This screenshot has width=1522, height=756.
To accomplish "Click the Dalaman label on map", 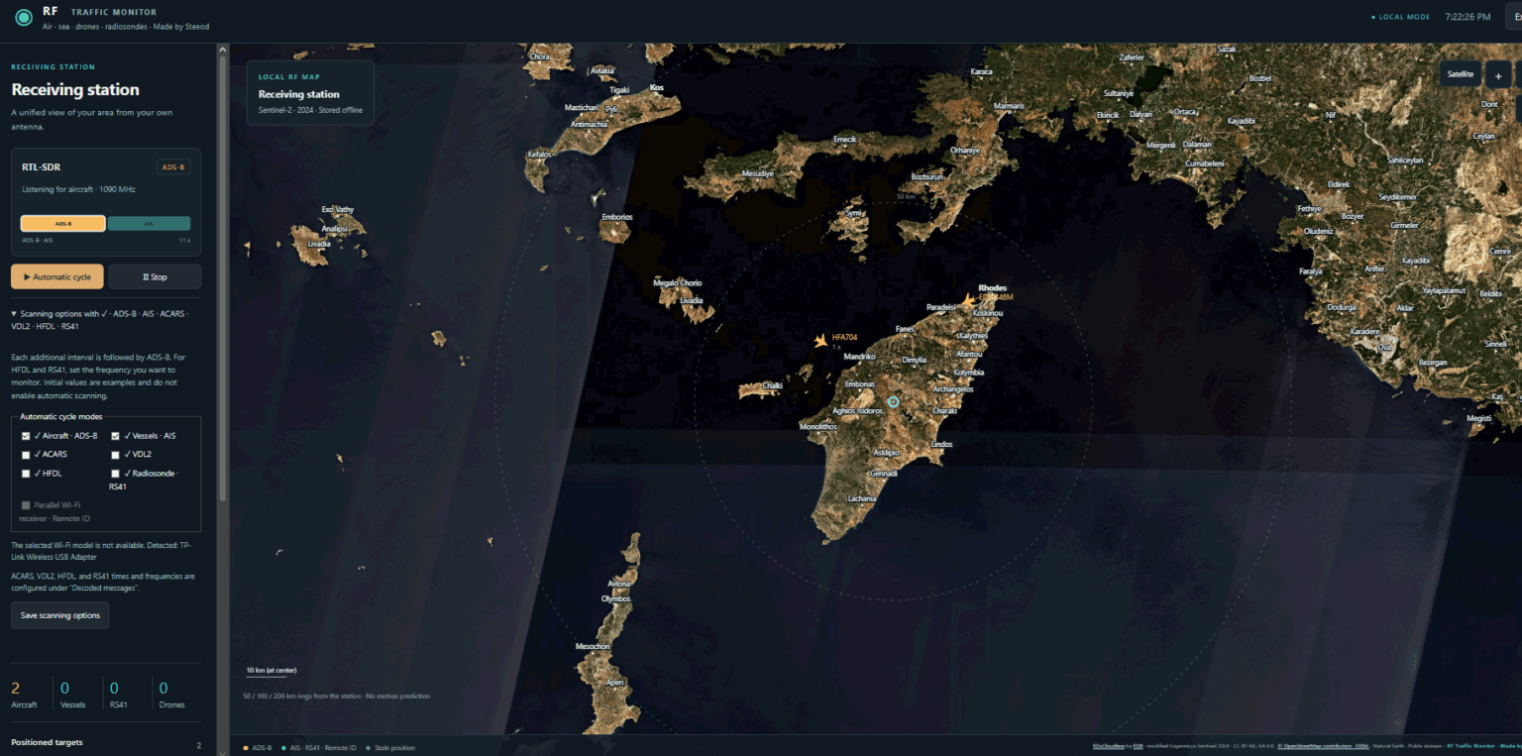I will 1197,145.
